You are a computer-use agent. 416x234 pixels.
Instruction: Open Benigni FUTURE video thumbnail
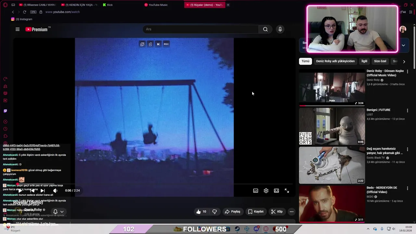point(332,126)
